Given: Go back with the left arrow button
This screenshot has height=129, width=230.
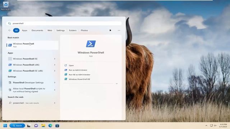Looking at the screenshot, I should pos(10,30).
